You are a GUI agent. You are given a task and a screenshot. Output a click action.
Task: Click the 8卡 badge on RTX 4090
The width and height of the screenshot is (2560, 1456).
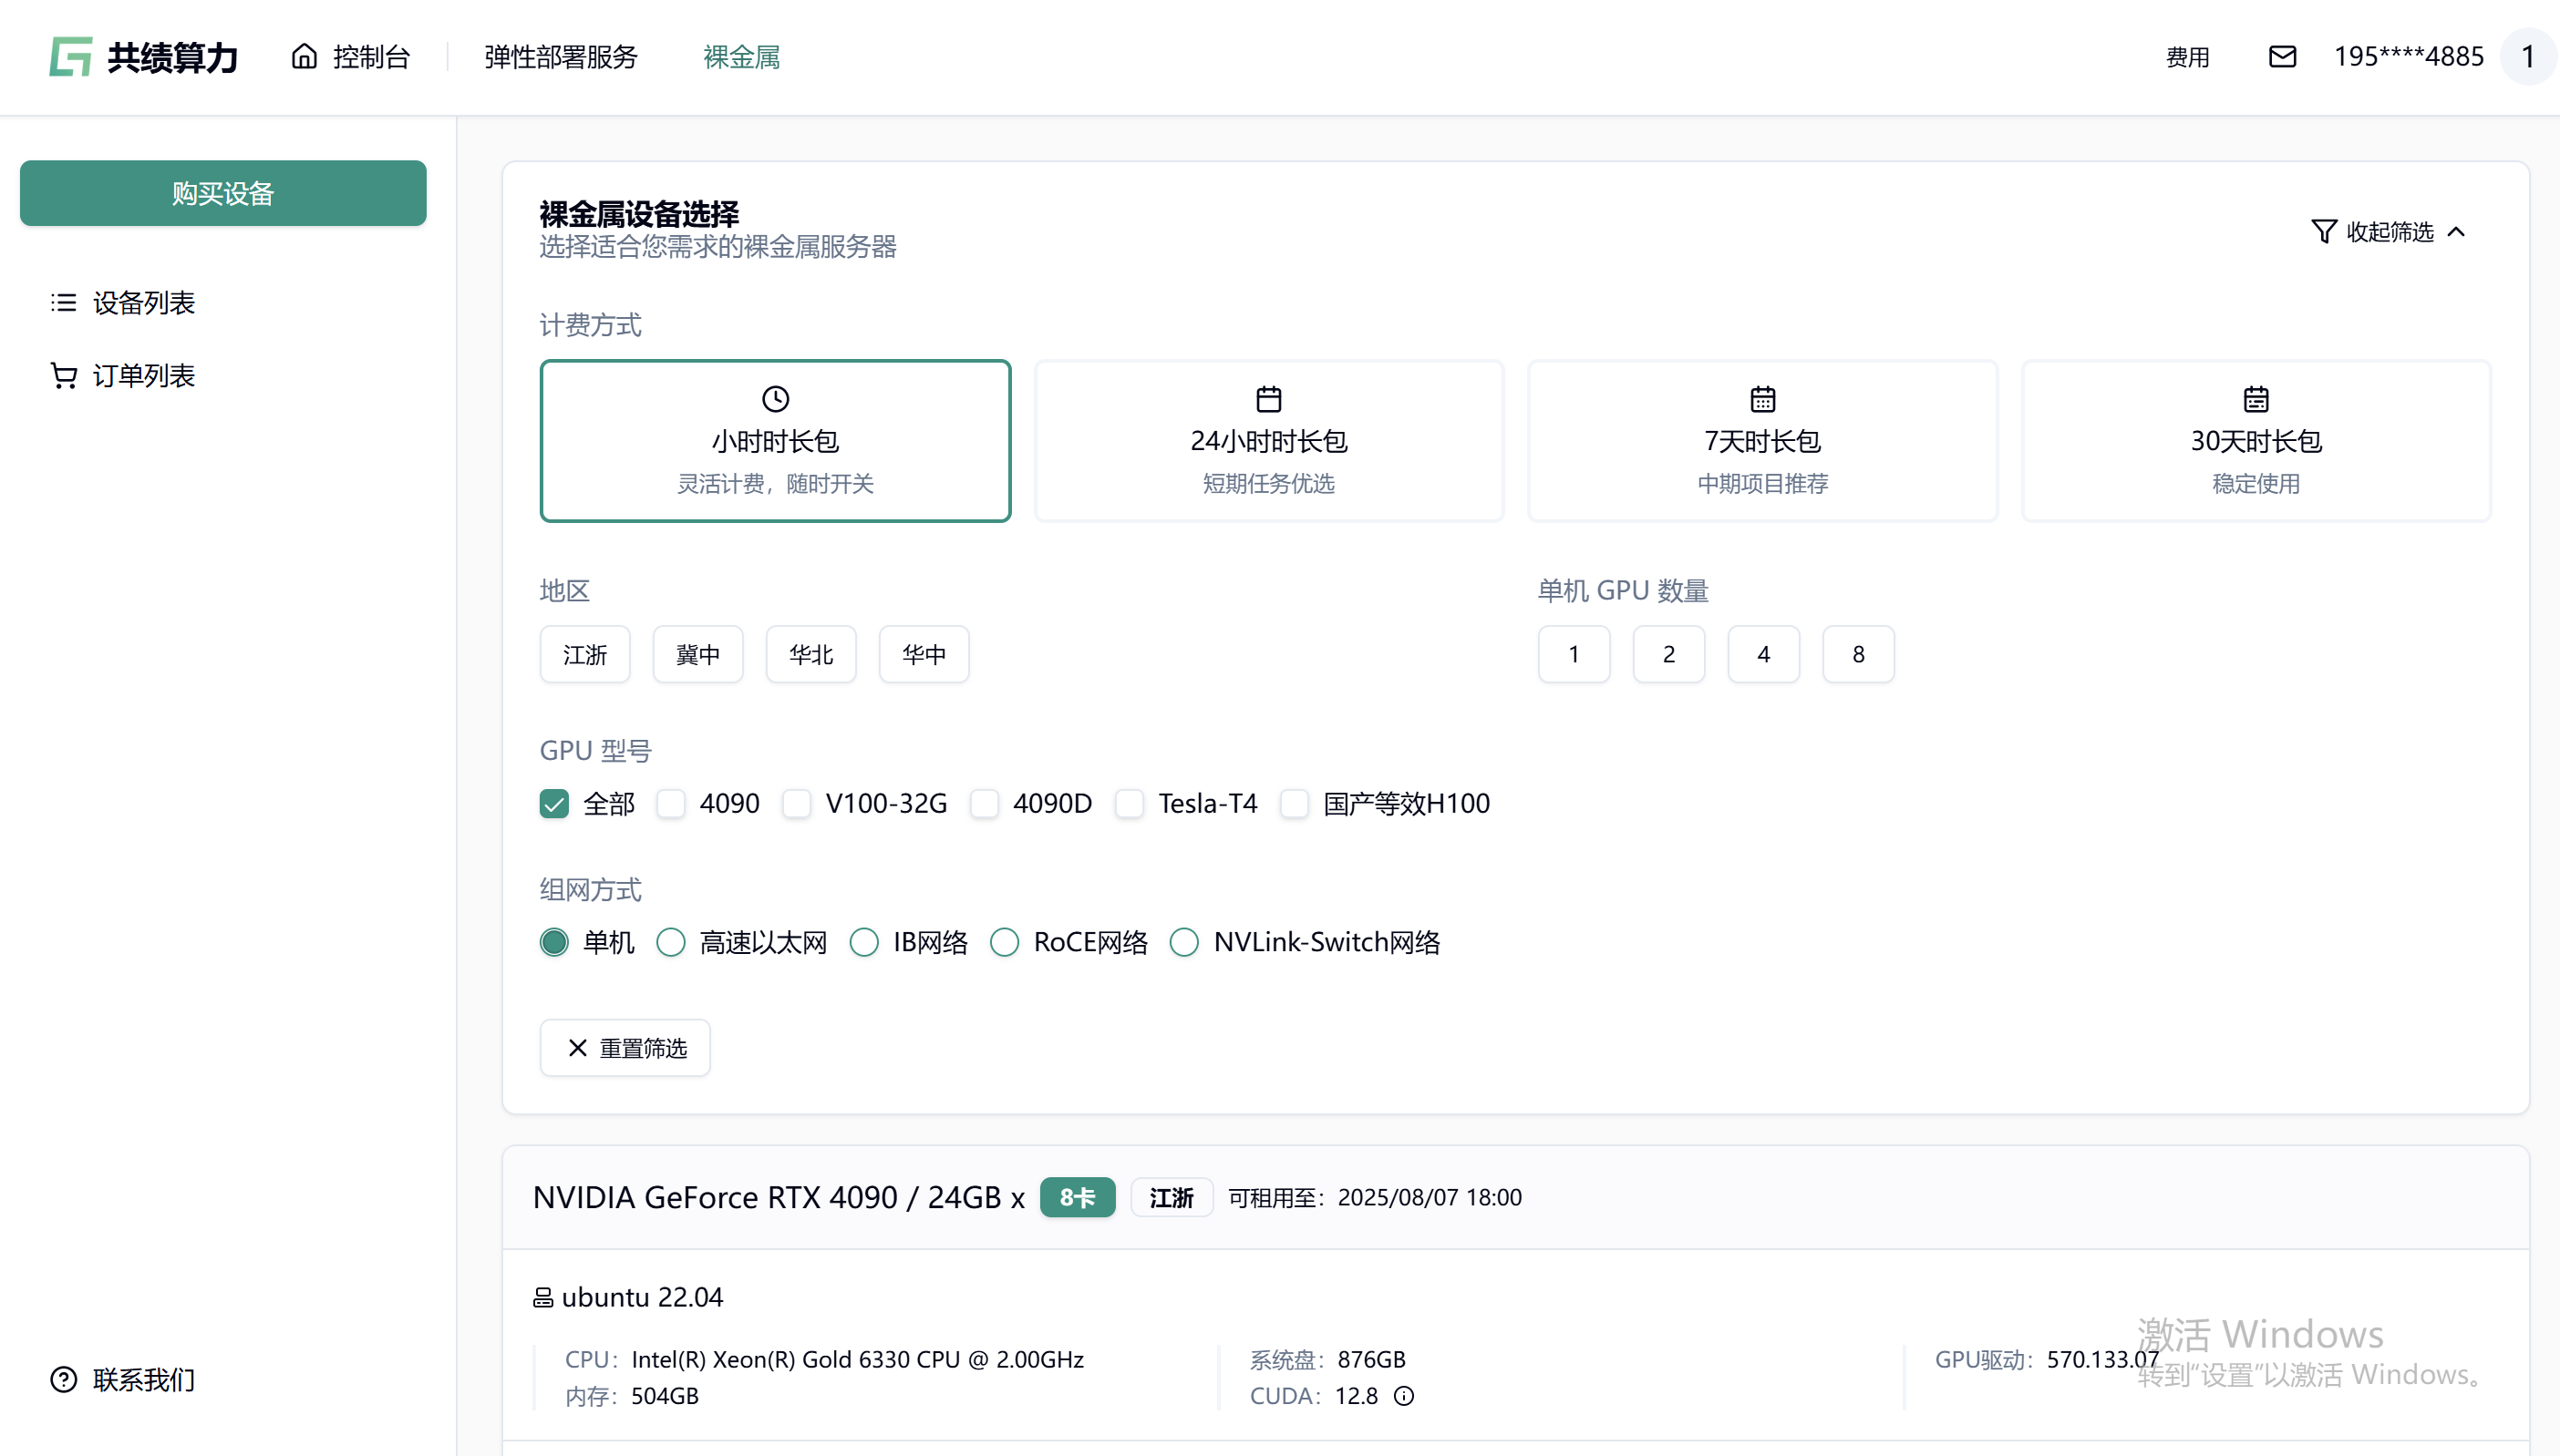(1078, 1197)
